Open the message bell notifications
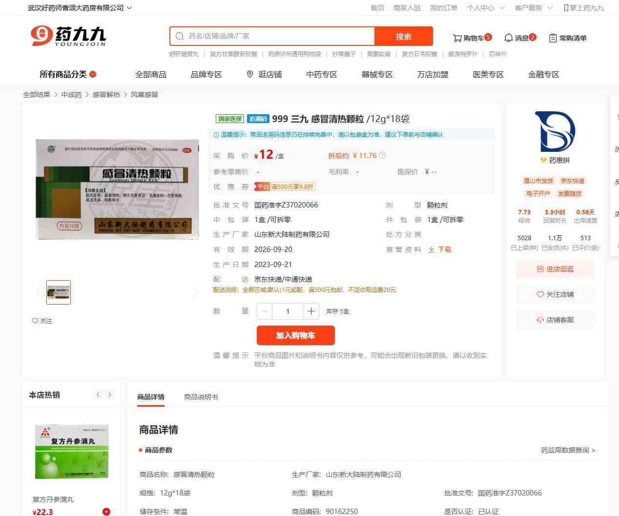Image resolution: width=619 pixels, height=516 pixels. 509,38
